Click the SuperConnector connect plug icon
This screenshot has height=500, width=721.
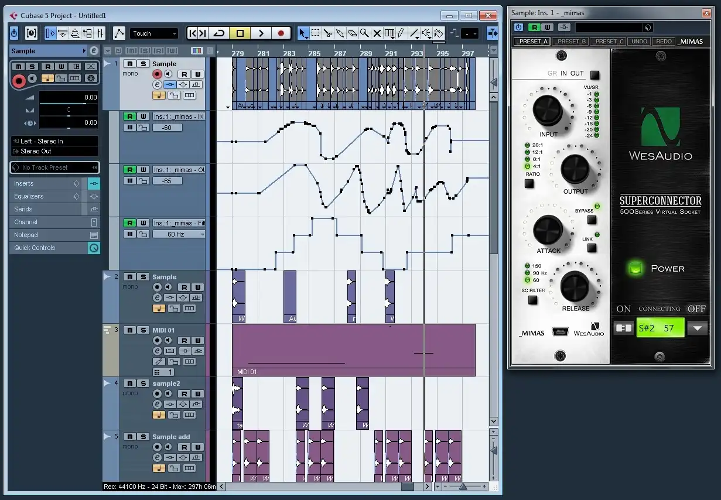(x=623, y=328)
